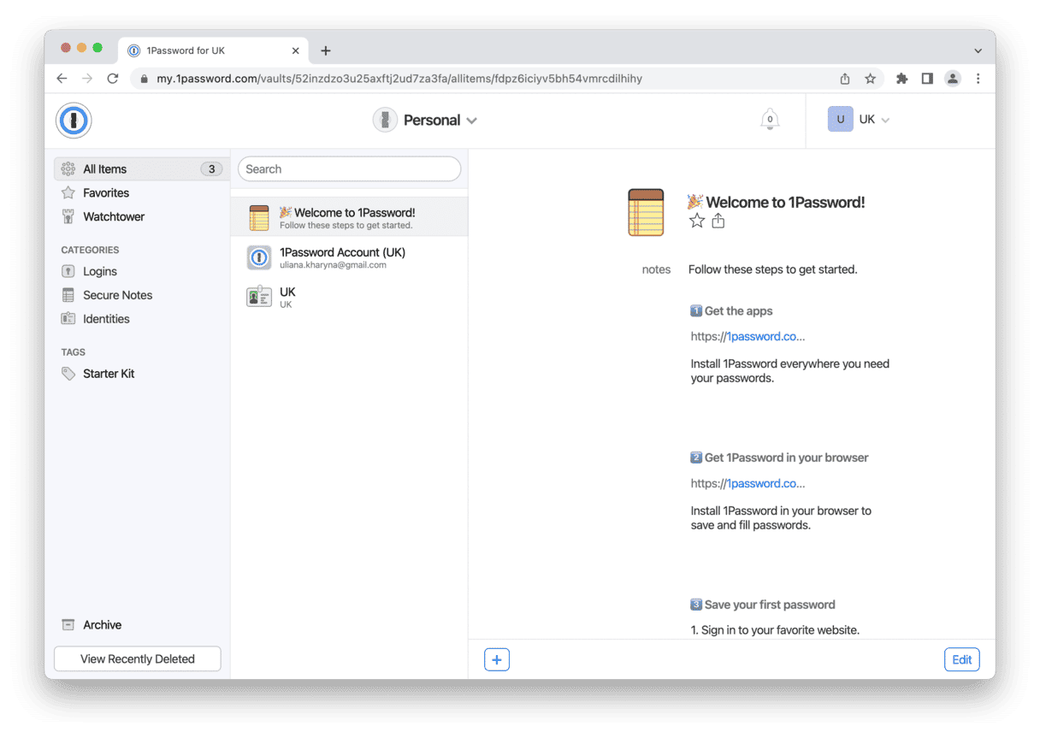Image resolution: width=1040 pixels, height=738 pixels.
Task: Open Chrome profile avatar
Action: coord(953,79)
